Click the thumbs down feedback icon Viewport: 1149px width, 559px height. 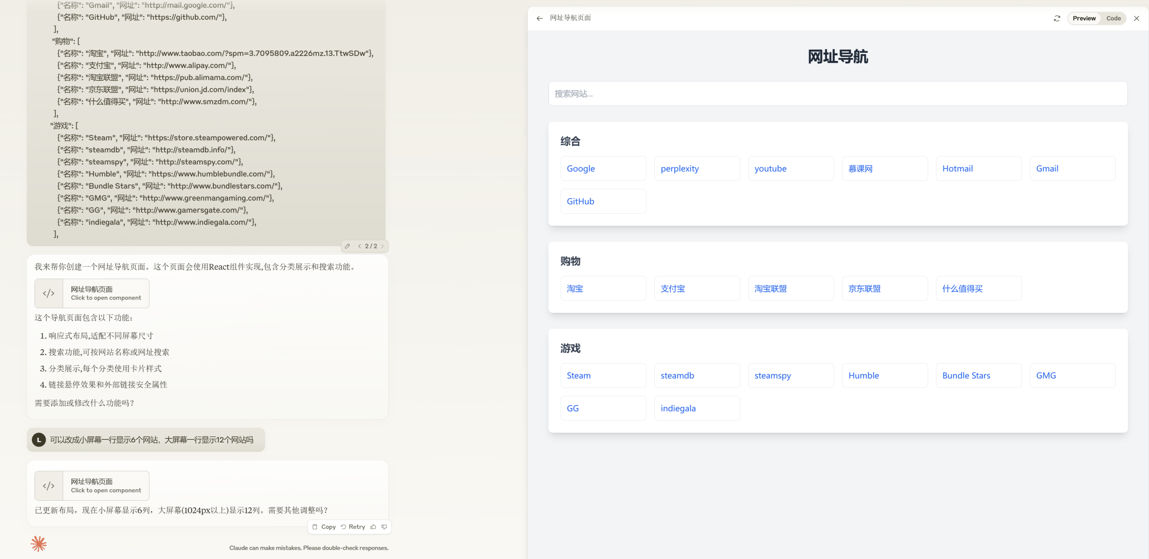[x=384, y=527]
